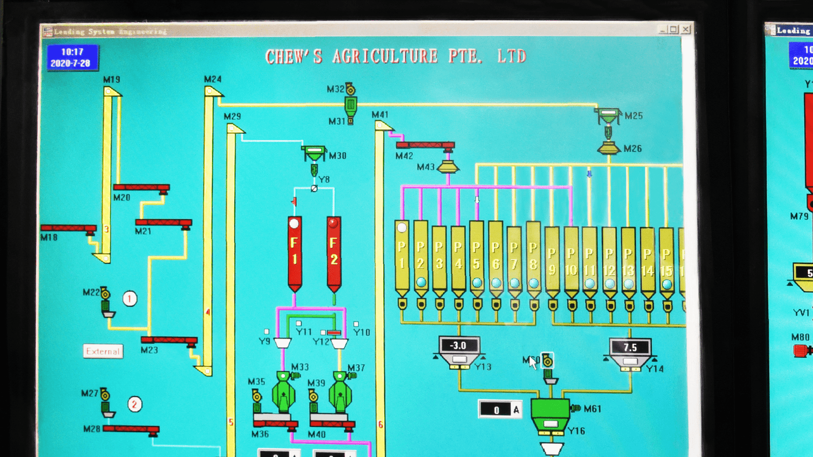
Task: Select the M40 red conveyor
Action: click(x=332, y=424)
